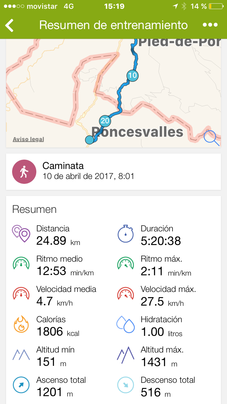Screen dimensions: 227x404
Task: Tap the magnifier icon on map
Action: pyautogui.click(x=212, y=138)
